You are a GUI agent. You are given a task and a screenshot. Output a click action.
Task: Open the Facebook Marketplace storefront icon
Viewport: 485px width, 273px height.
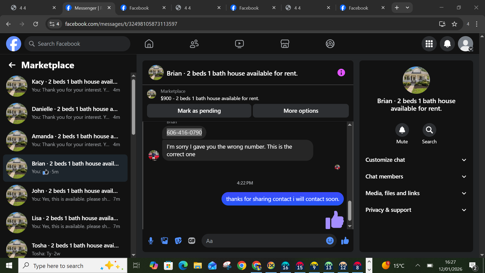tap(285, 44)
